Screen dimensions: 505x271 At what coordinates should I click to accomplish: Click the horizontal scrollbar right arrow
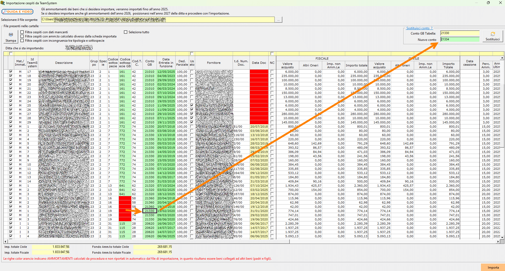point(498,241)
